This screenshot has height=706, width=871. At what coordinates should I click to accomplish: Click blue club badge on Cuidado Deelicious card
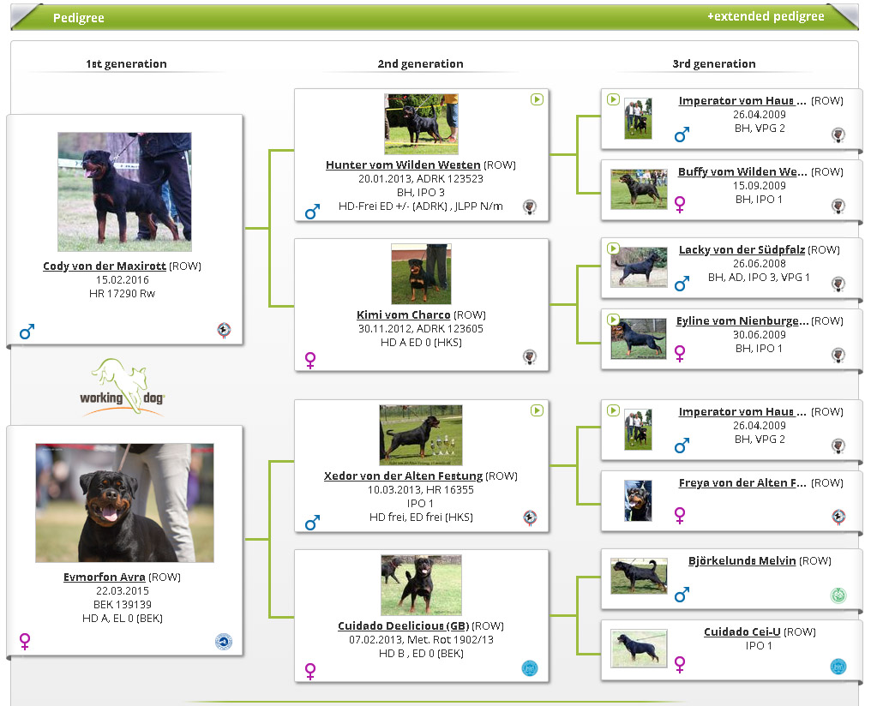coord(530,668)
